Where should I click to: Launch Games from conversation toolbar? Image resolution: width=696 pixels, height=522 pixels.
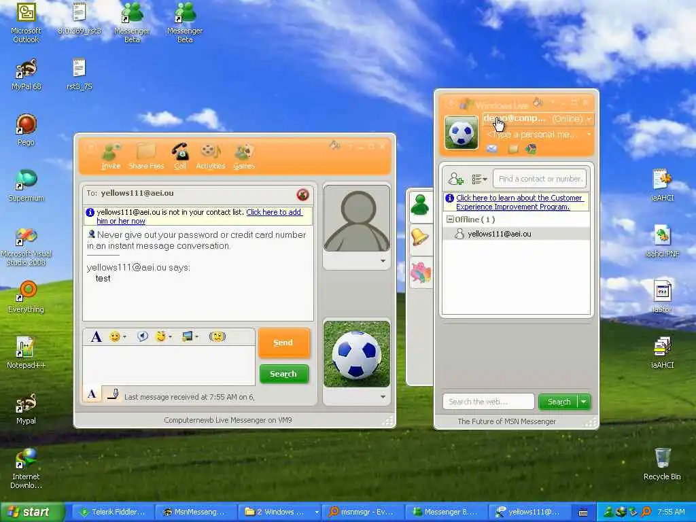(x=244, y=157)
